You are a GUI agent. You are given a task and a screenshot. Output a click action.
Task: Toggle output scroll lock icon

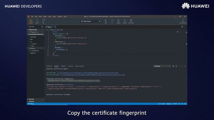(x=176, y=66)
